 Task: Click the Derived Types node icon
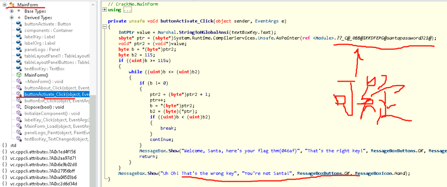[19, 17]
